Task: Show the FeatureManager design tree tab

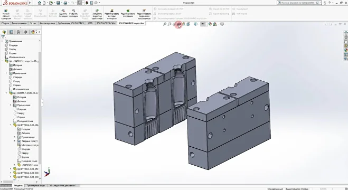Action: pos(4,32)
